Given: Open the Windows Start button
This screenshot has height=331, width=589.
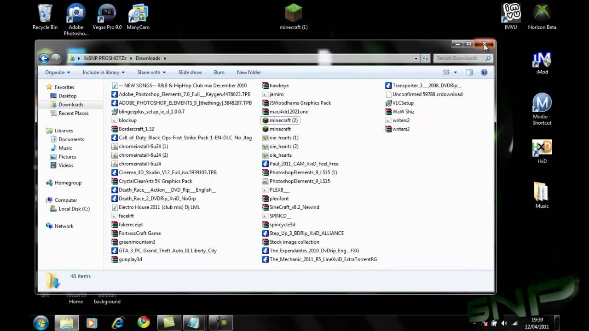Looking at the screenshot, I should click(x=40, y=323).
